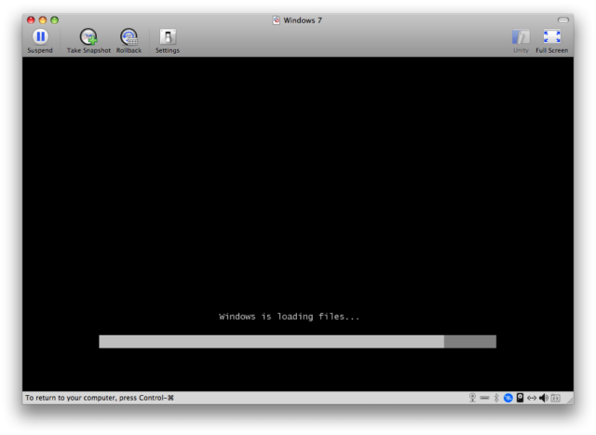
Task: Take a snapshot of the VM
Action: tap(88, 41)
